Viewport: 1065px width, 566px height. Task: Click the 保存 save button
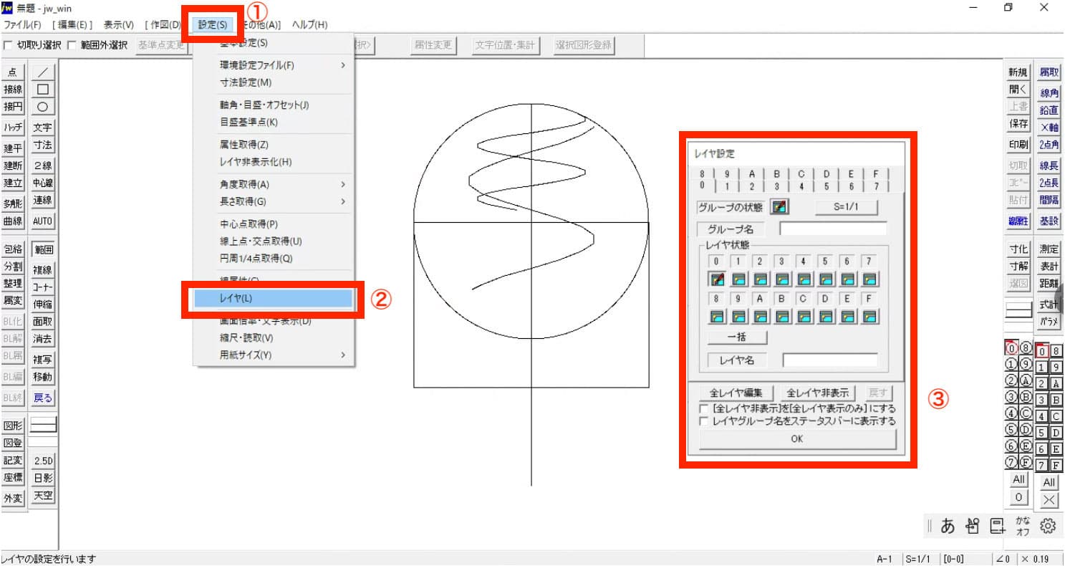[x=1018, y=124]
